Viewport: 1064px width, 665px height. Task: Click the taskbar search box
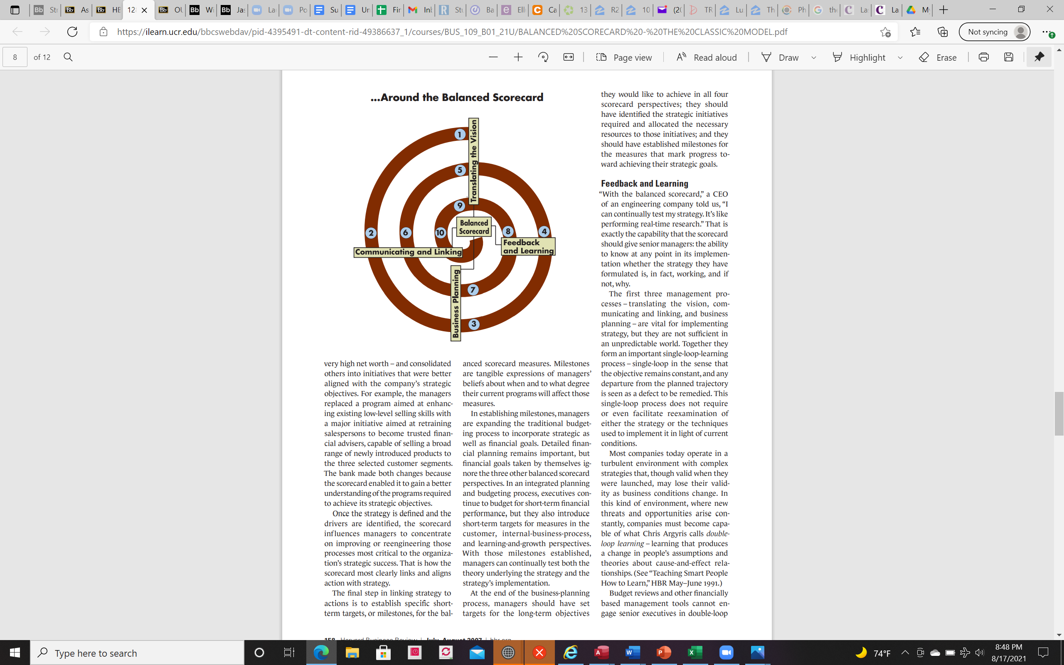137,653
